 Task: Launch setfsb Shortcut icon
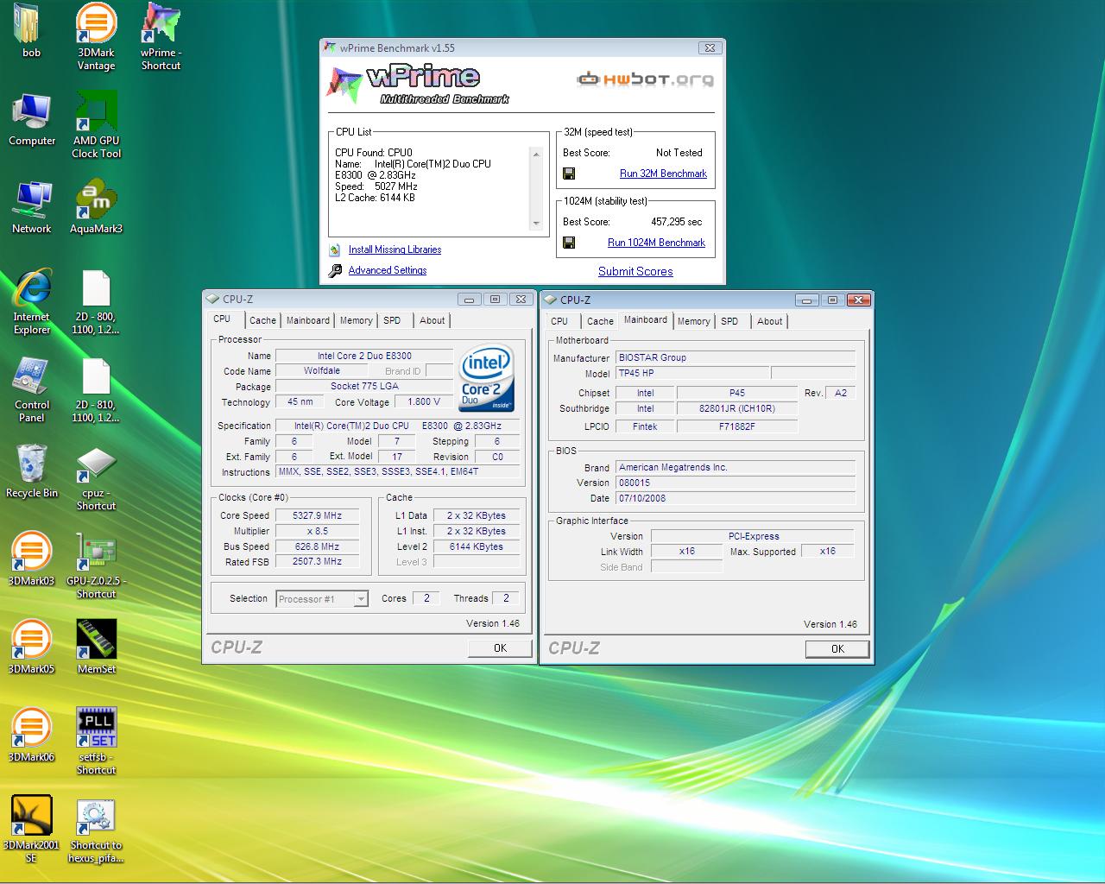[x=96, y=742]
